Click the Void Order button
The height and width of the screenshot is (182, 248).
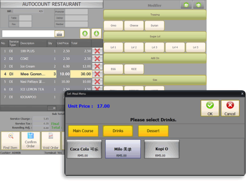pos(51,141)
